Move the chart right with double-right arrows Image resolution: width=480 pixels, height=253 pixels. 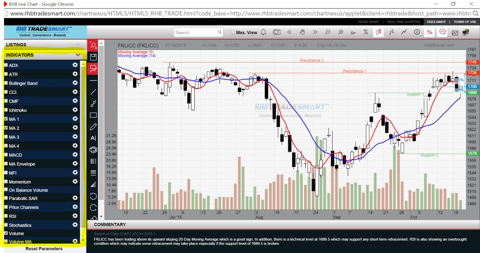(x=315, y=32)
